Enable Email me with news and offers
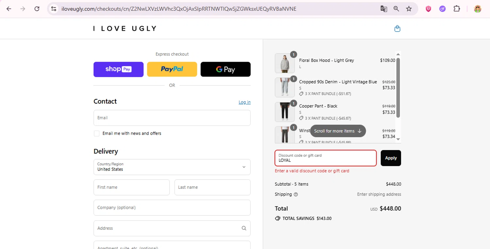This screenshot has width=490, height=249. click(x=97, y=133)
